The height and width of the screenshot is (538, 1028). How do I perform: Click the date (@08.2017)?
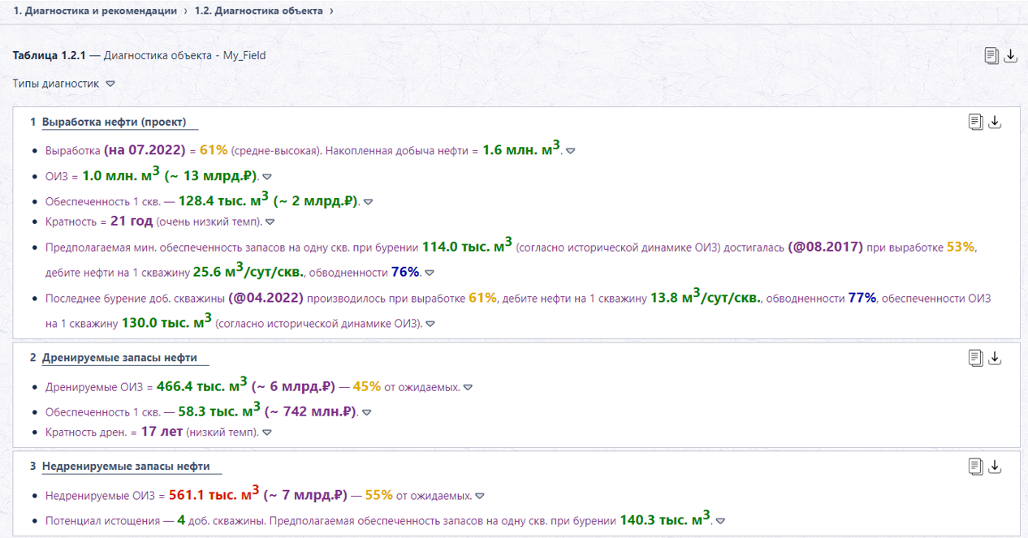(x=825, y=247)
